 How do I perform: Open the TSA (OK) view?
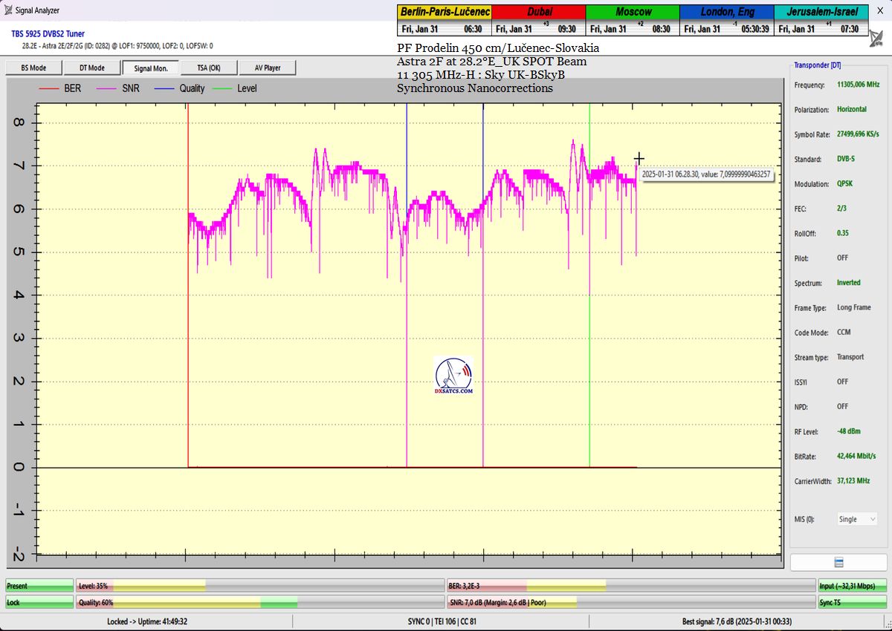pos(208,68)
